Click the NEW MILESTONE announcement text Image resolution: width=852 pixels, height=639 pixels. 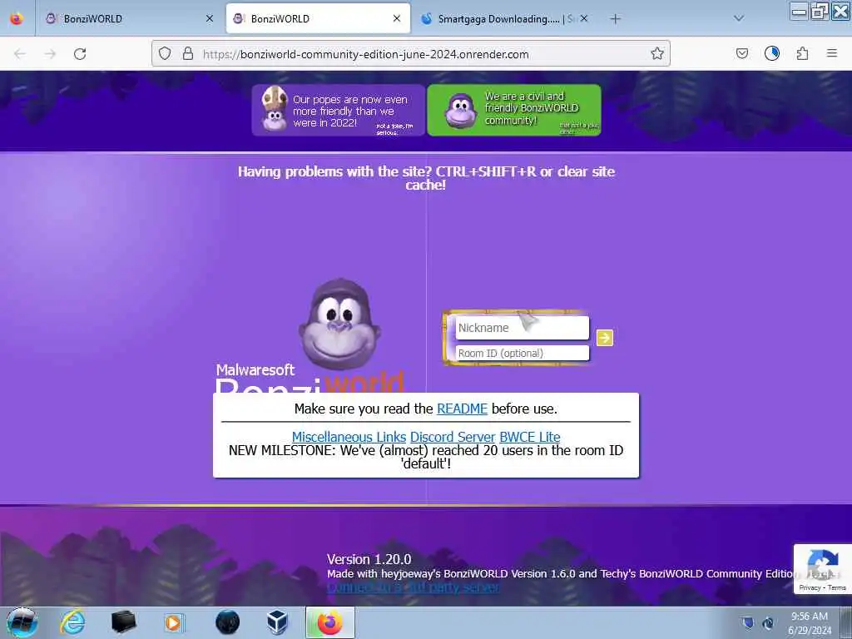coord(426,457)
